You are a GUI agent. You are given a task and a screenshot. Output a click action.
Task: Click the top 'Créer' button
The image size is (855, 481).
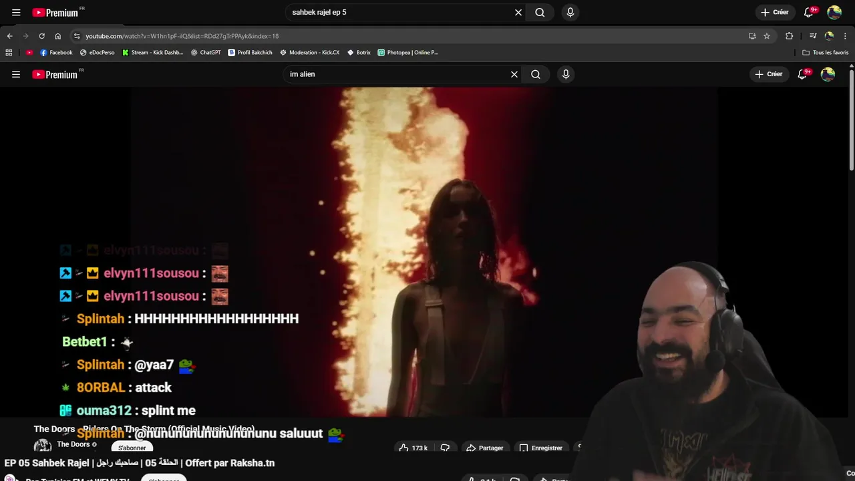coord(774,12)
